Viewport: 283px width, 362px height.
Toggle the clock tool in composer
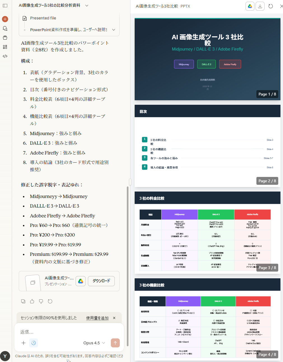34,343
